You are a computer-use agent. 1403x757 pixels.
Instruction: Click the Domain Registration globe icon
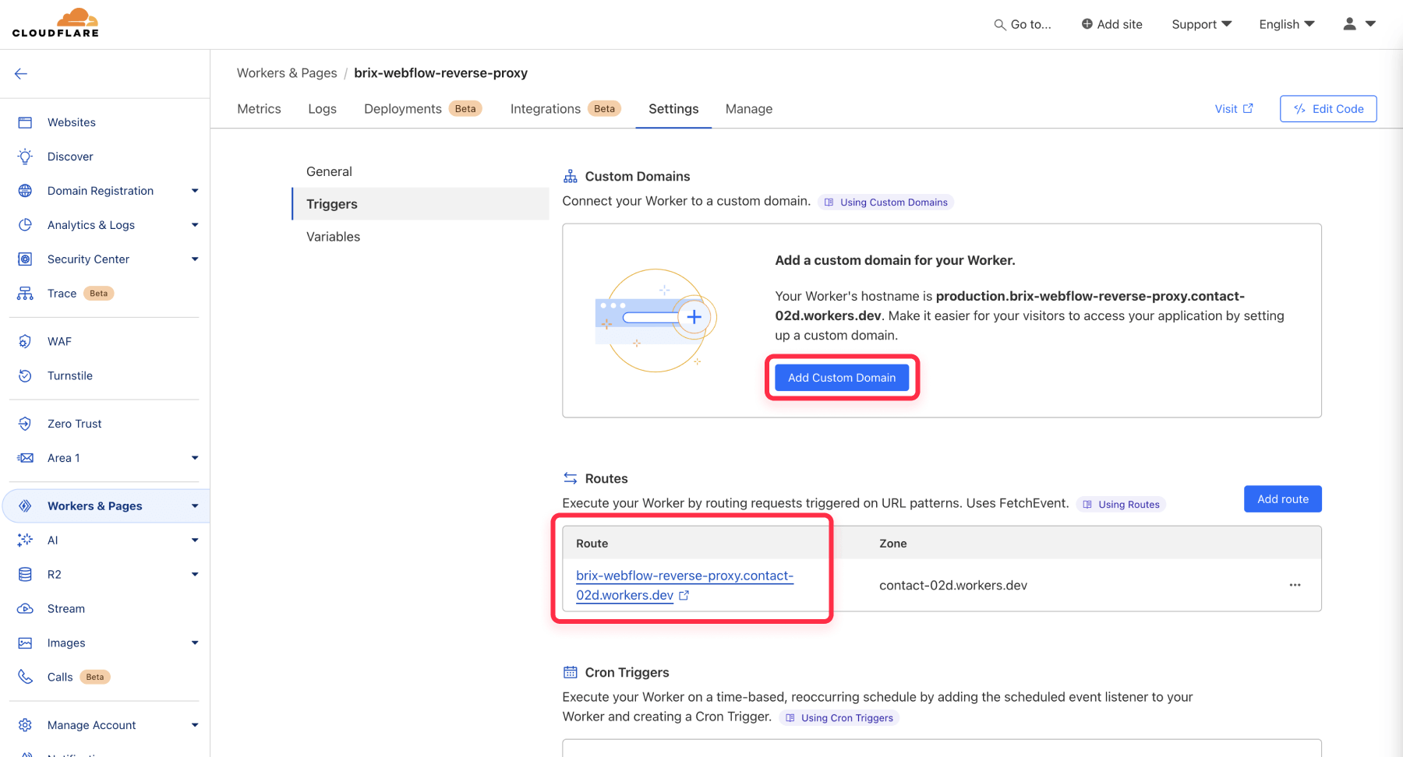[x=25, y=191]
